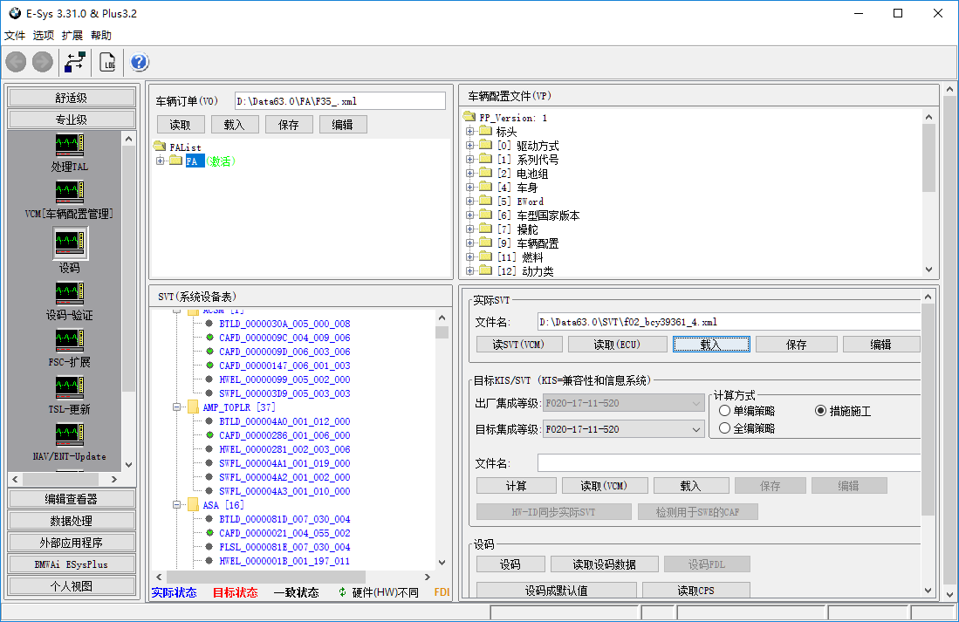
Task: Switch to the BMWAi ESysPlus section
Action: [72, 564]
